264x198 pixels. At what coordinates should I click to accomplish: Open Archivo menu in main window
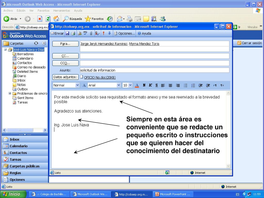(8, 11)
